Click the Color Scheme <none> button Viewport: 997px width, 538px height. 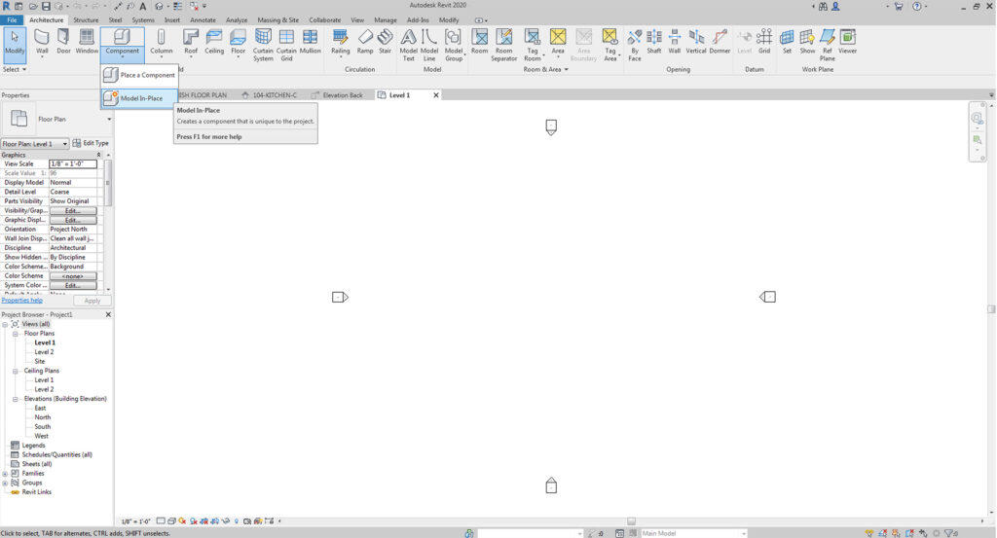[x=73, y=276]
